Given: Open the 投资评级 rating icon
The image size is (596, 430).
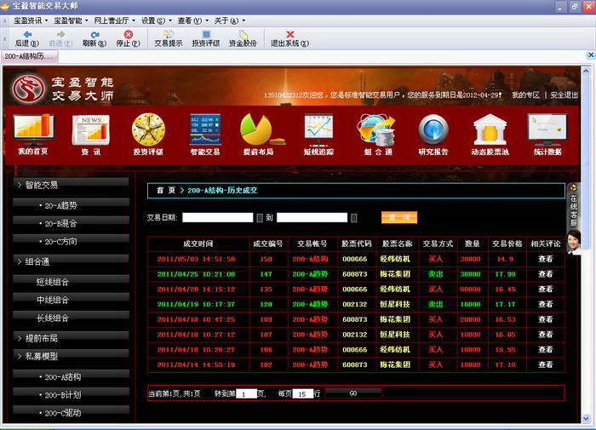Looking at the screenshot, I should [x=148, y=135].
